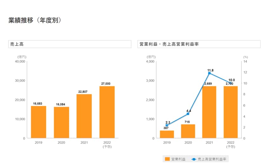This screenshot has height=166, width=276.
Task: Select the 2022 forecast sales bar 27,000
Action: (x=107, y=112)
